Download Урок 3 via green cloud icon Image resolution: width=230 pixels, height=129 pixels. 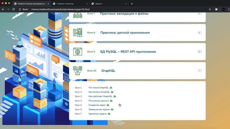115,96
